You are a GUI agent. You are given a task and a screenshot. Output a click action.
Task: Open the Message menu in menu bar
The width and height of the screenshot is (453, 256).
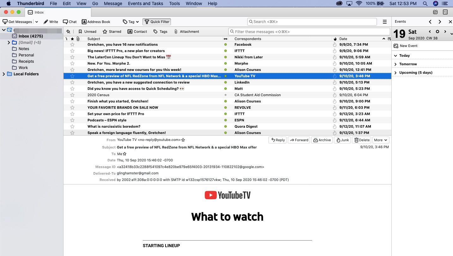113,3
